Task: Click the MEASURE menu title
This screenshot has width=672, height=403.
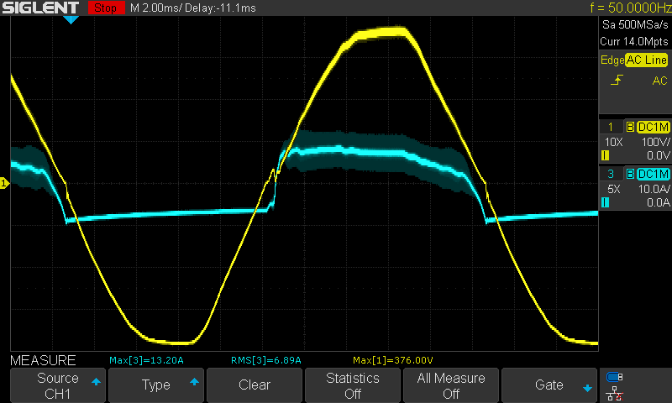Action: [43, 360]
